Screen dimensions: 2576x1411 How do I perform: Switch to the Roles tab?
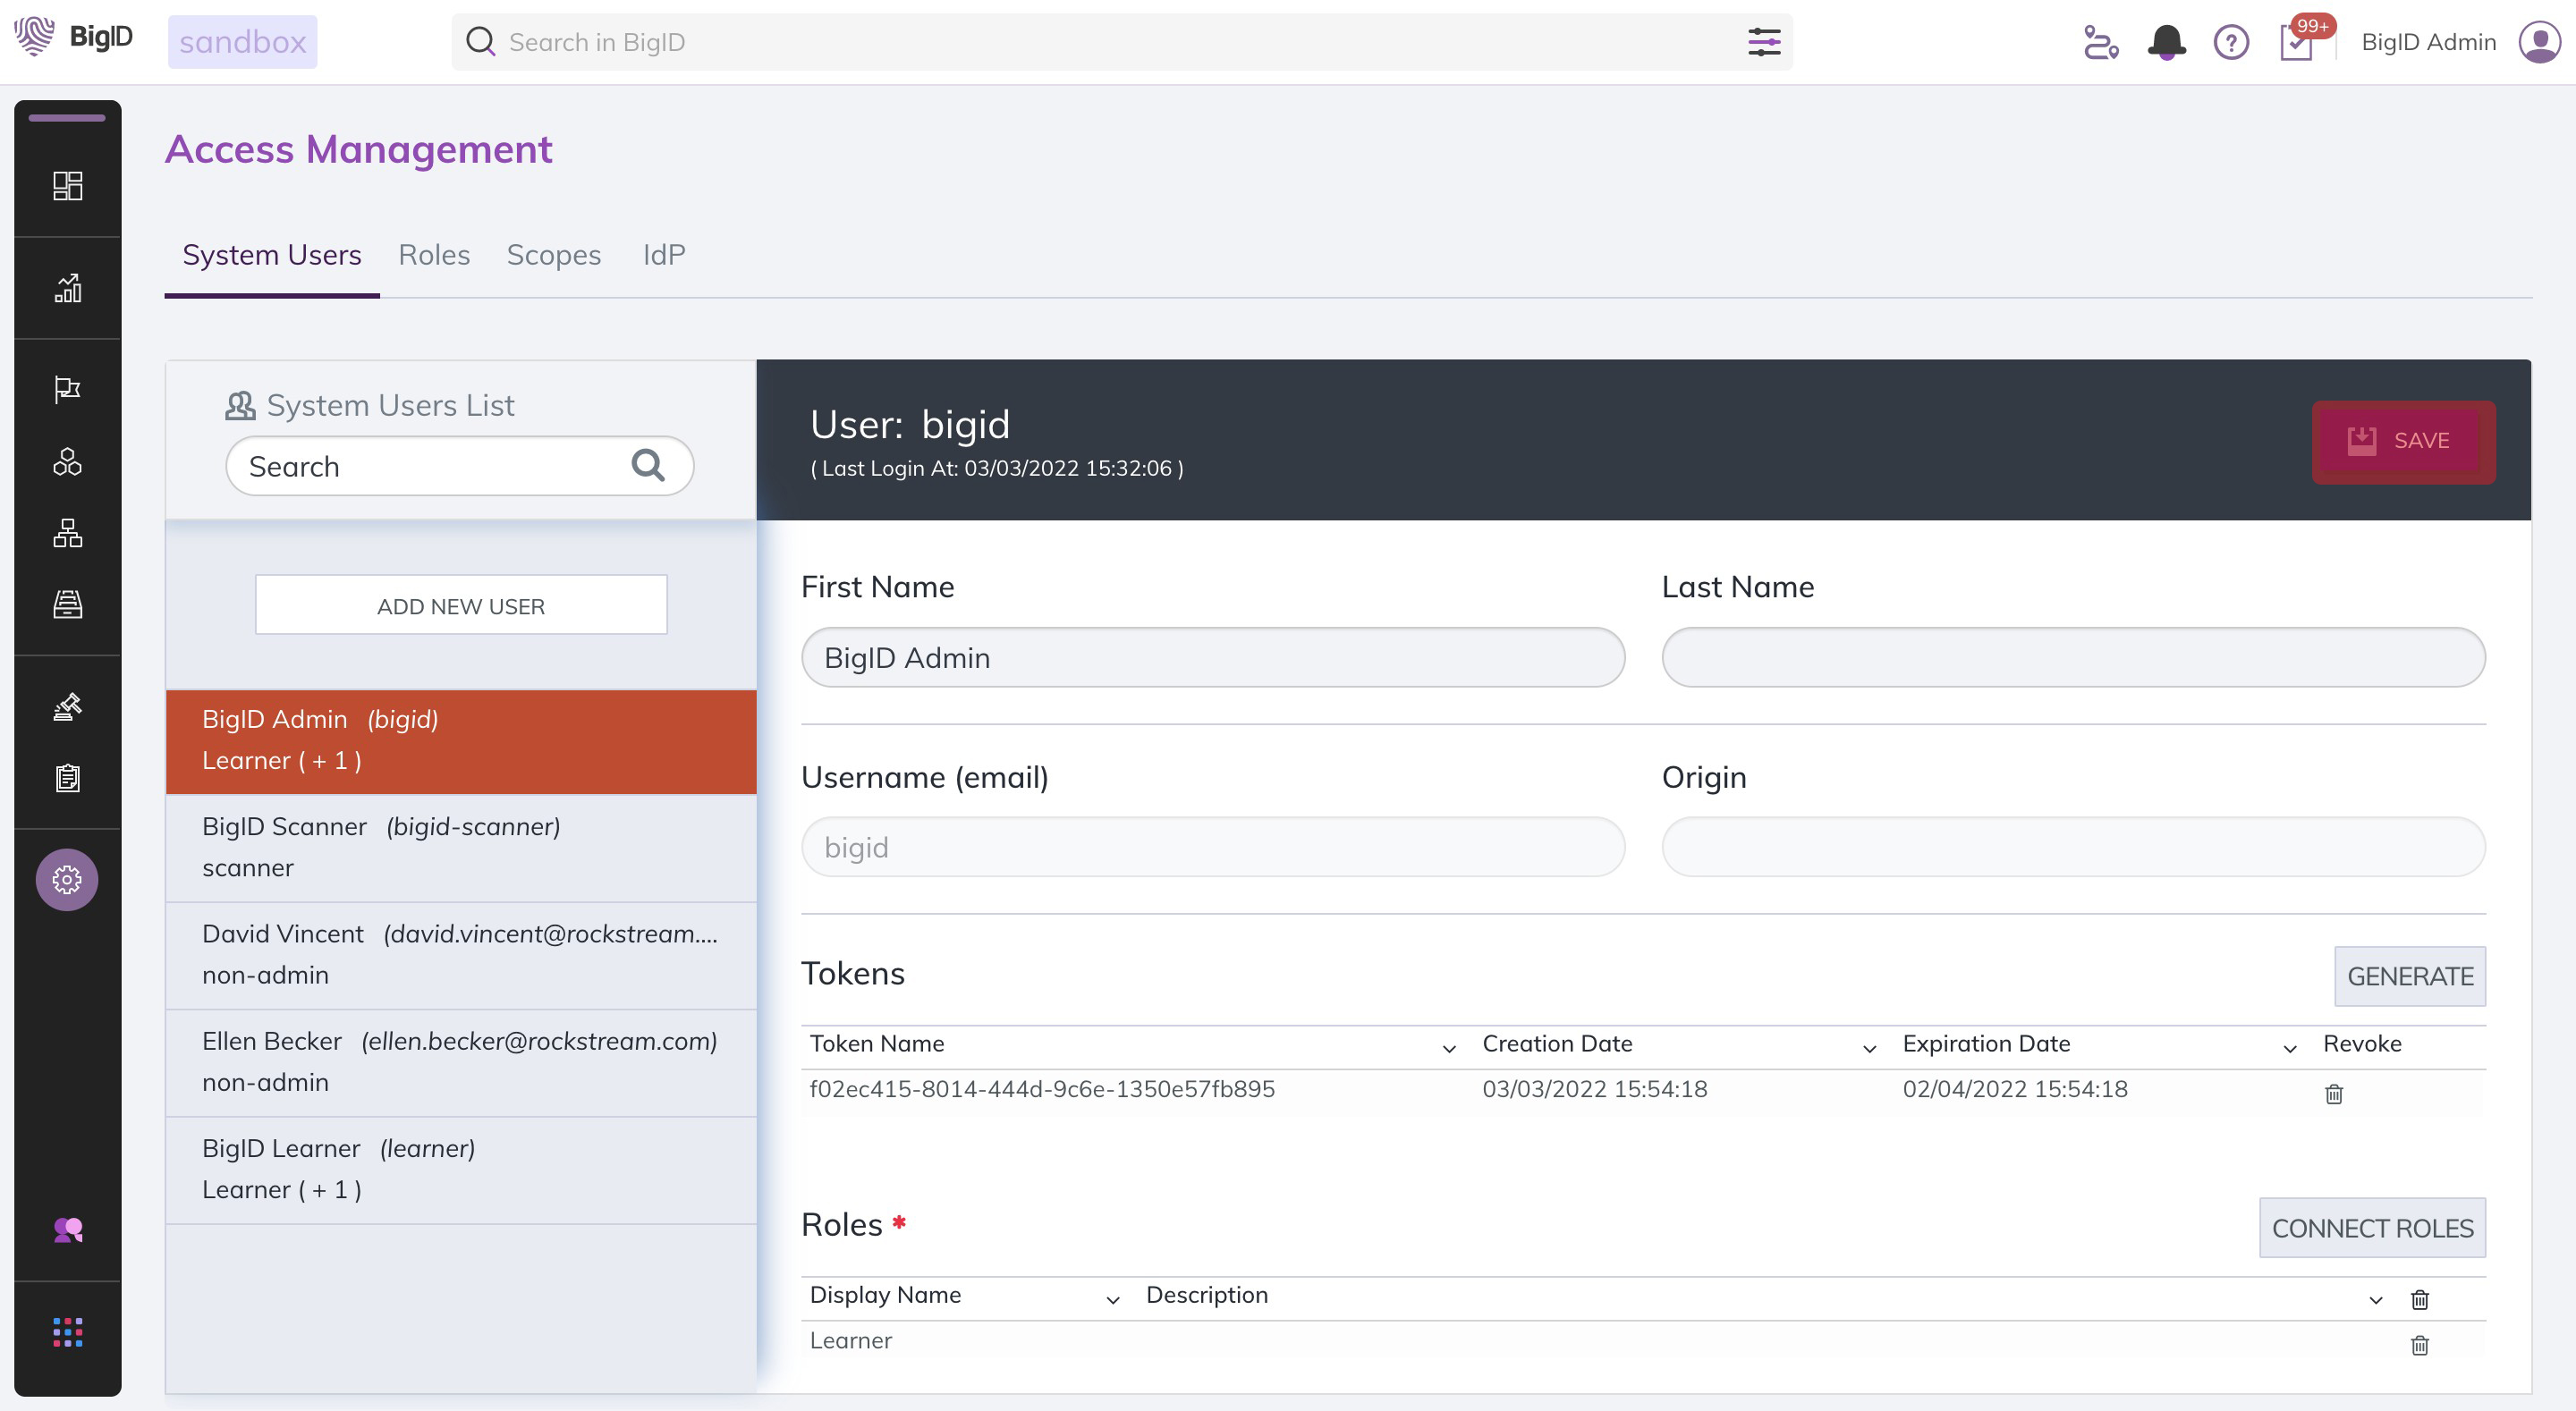pyautogui.click(x=434, y=255)
